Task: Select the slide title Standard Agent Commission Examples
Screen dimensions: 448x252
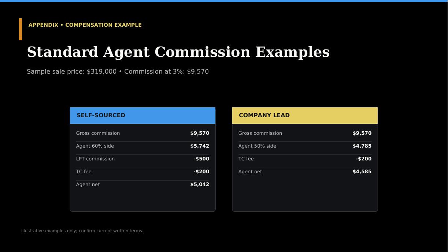Action: [x=178, y=52]
